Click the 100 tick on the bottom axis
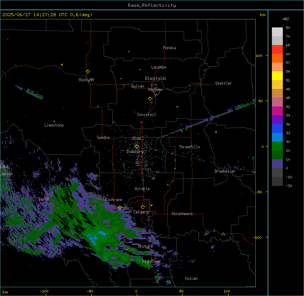This screenshot has width=304, height=296. click(x=227, y=291)
